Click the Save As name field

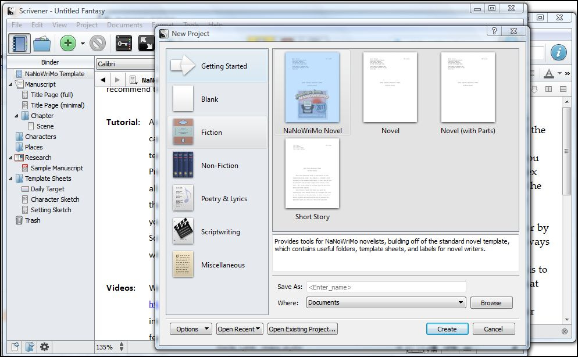pos(386,287)
